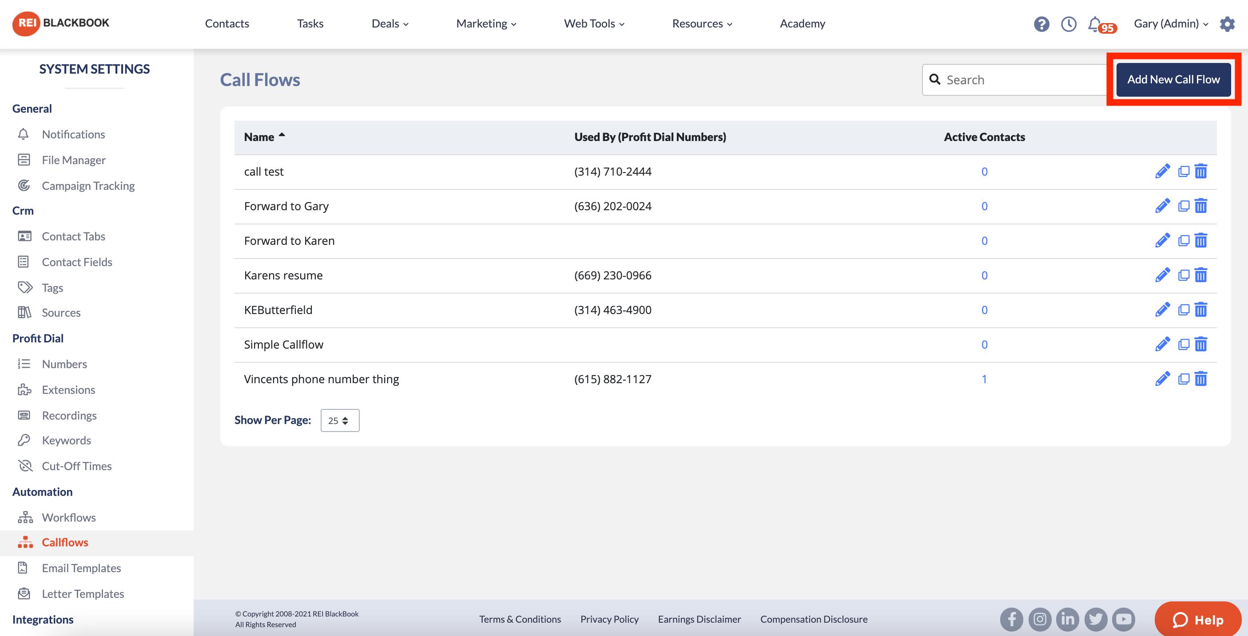Go to Tasks in the top navigation
Screen dimensions: 1248x636
(x=310, y=24)
